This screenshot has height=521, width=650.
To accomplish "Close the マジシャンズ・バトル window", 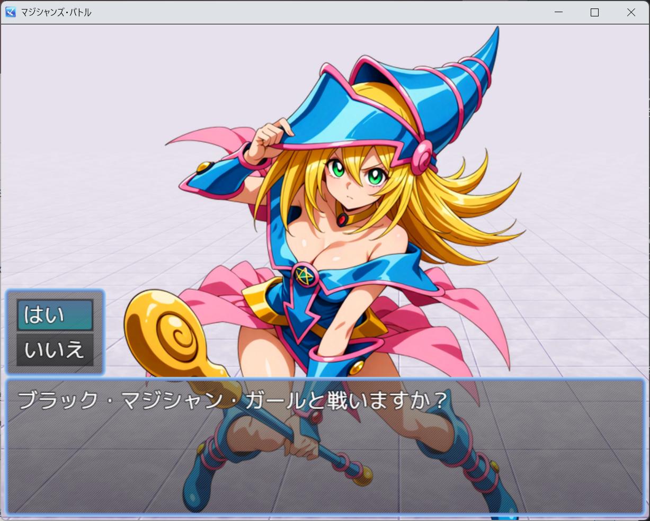I will coord(631,12).
